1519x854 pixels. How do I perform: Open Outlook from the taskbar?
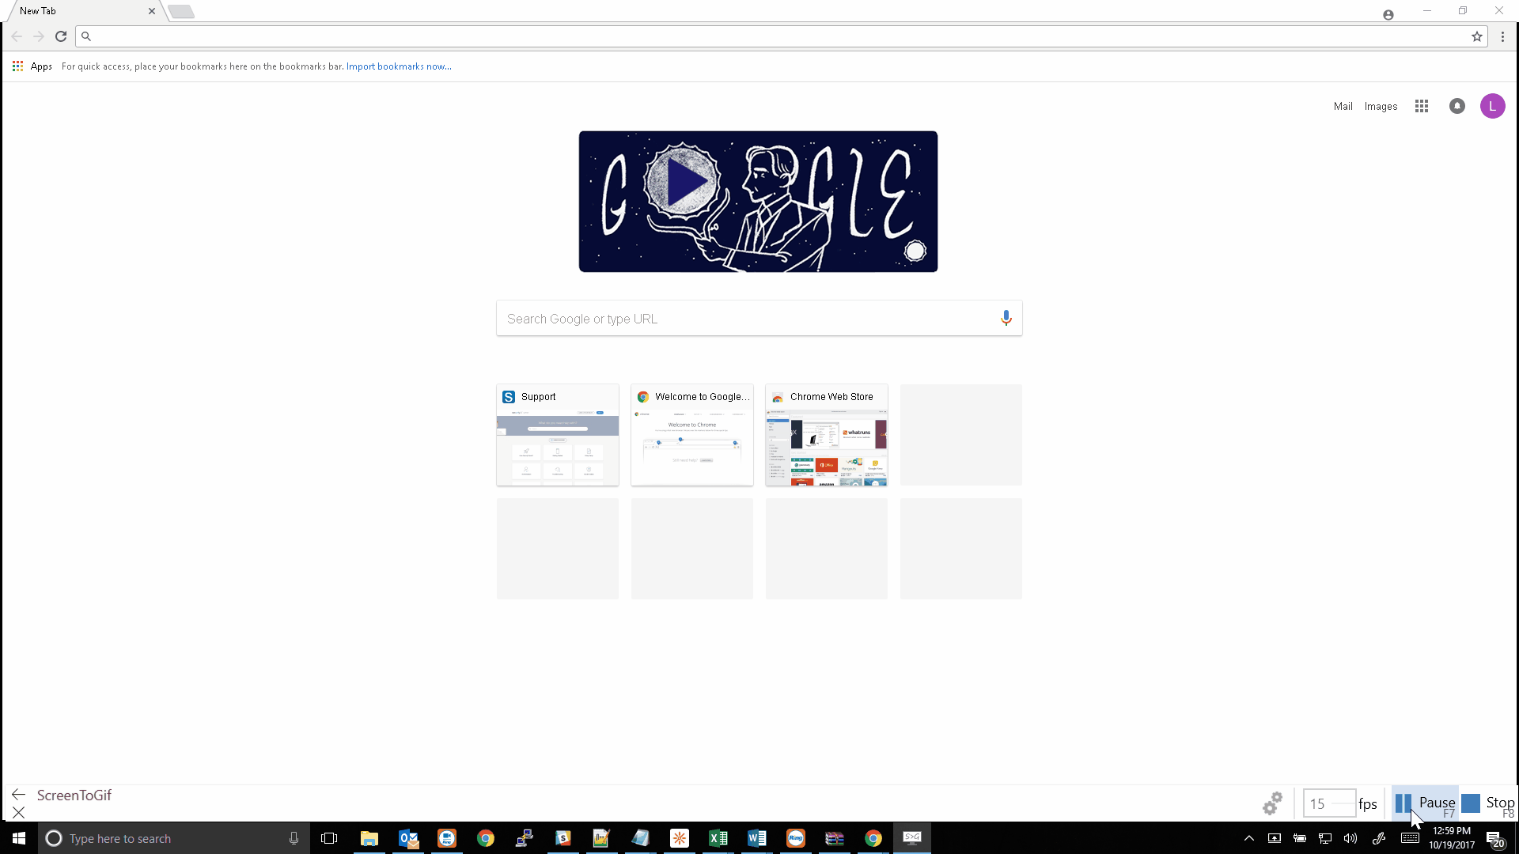(x=408, y=838)
